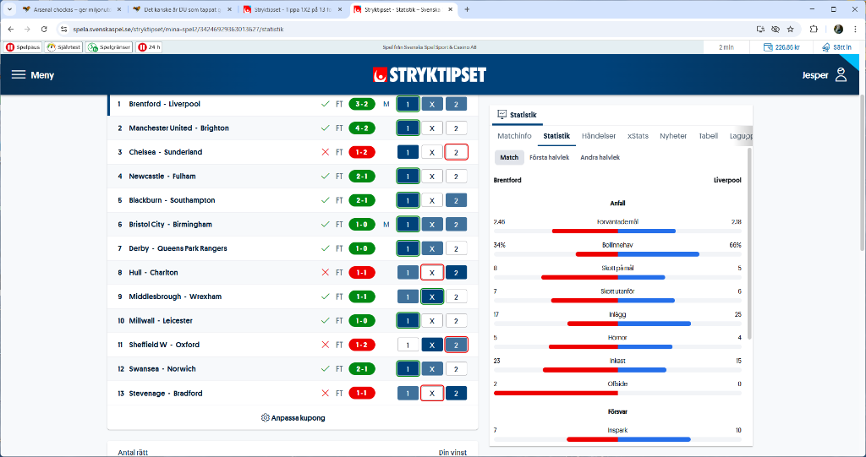This screenshot has height=457, width=866.
Task: Open the Spelgränser limits button
Action: click(x=109, y=47)
